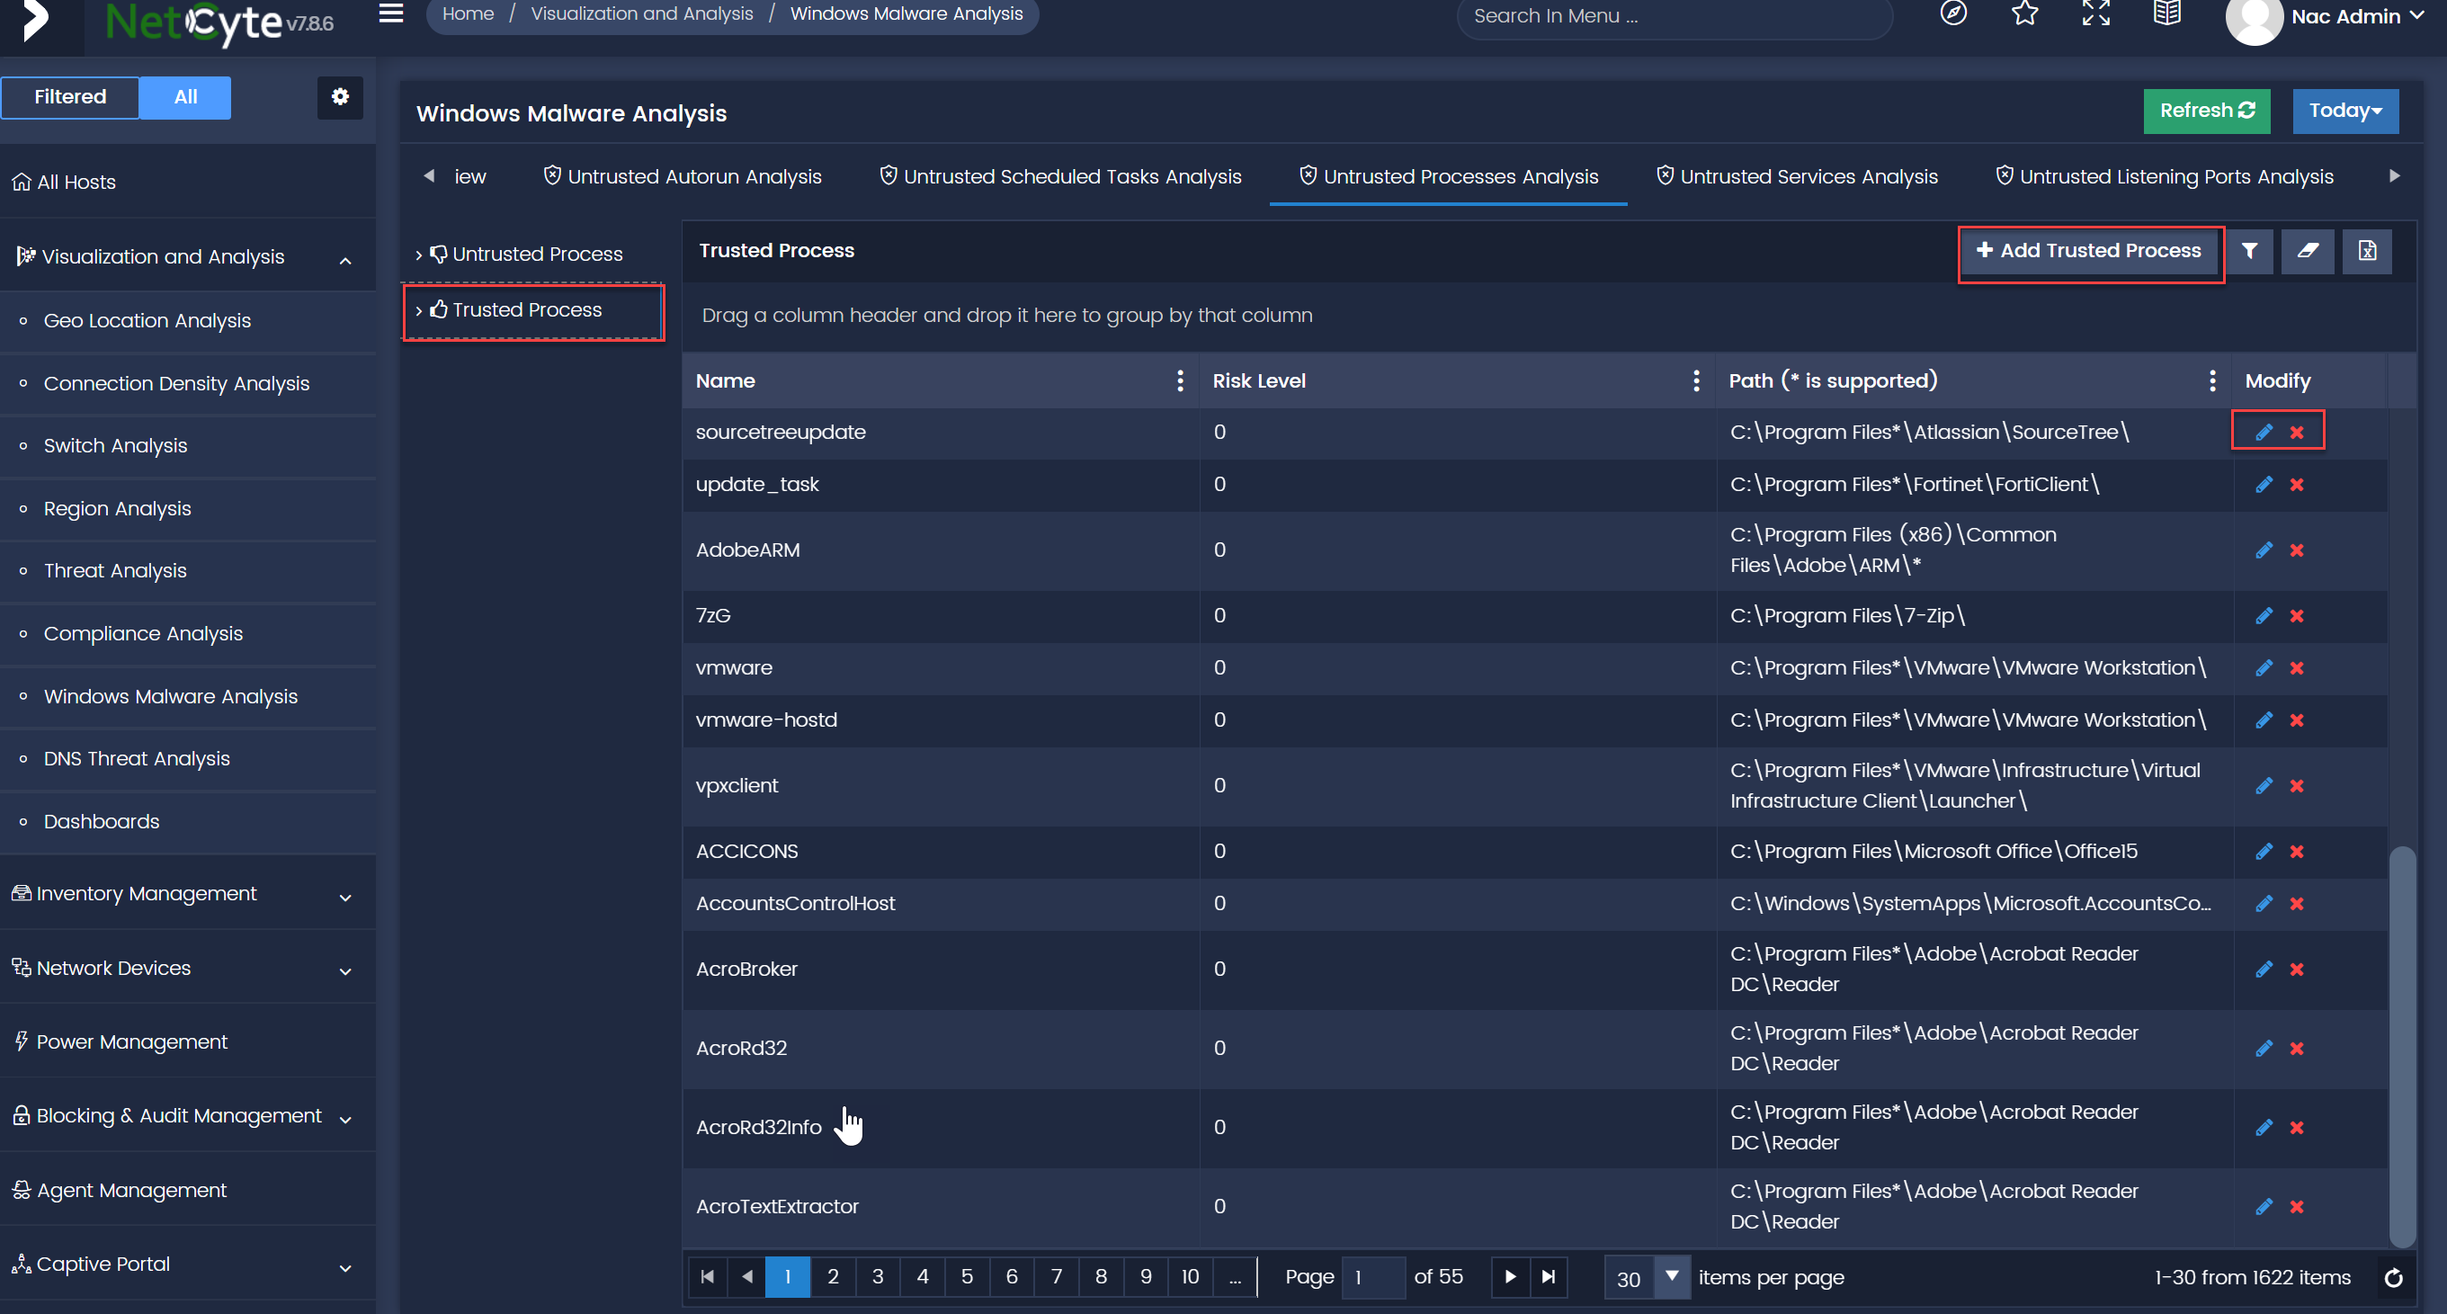The image size is (2447, 1314).
Task: Open Untrusted Services Analysis tab
Action: [x=1796, y=176]
